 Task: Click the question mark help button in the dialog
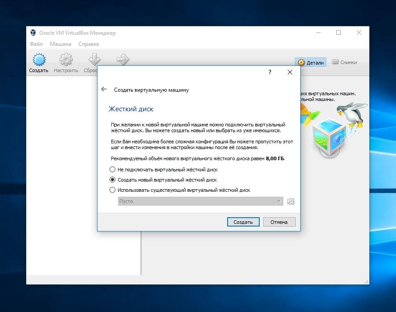pyautogui.click(x=269, y=72)
